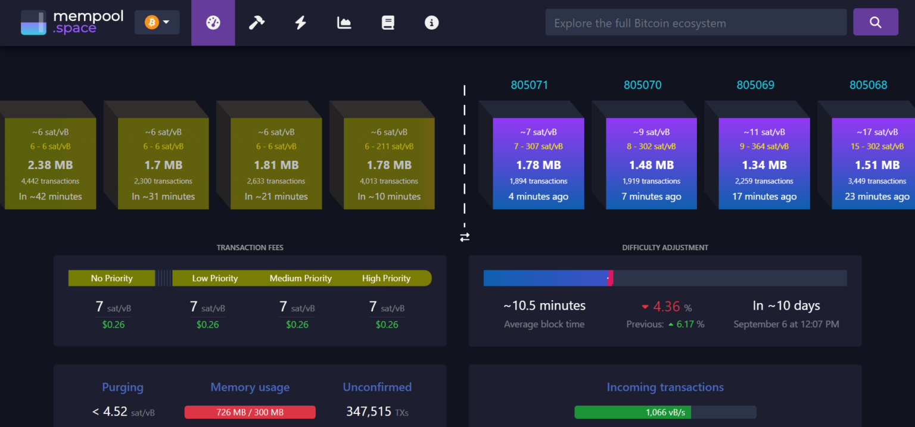The width and height of the screenshot is (915, 427).
Task: View the Graphs statistics icon
Action: point(344,22)
